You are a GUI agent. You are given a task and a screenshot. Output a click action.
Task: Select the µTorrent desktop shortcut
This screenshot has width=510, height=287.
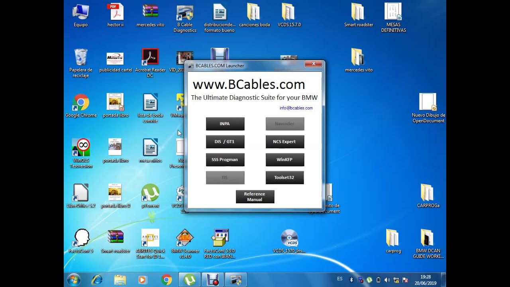coord(150,197)
